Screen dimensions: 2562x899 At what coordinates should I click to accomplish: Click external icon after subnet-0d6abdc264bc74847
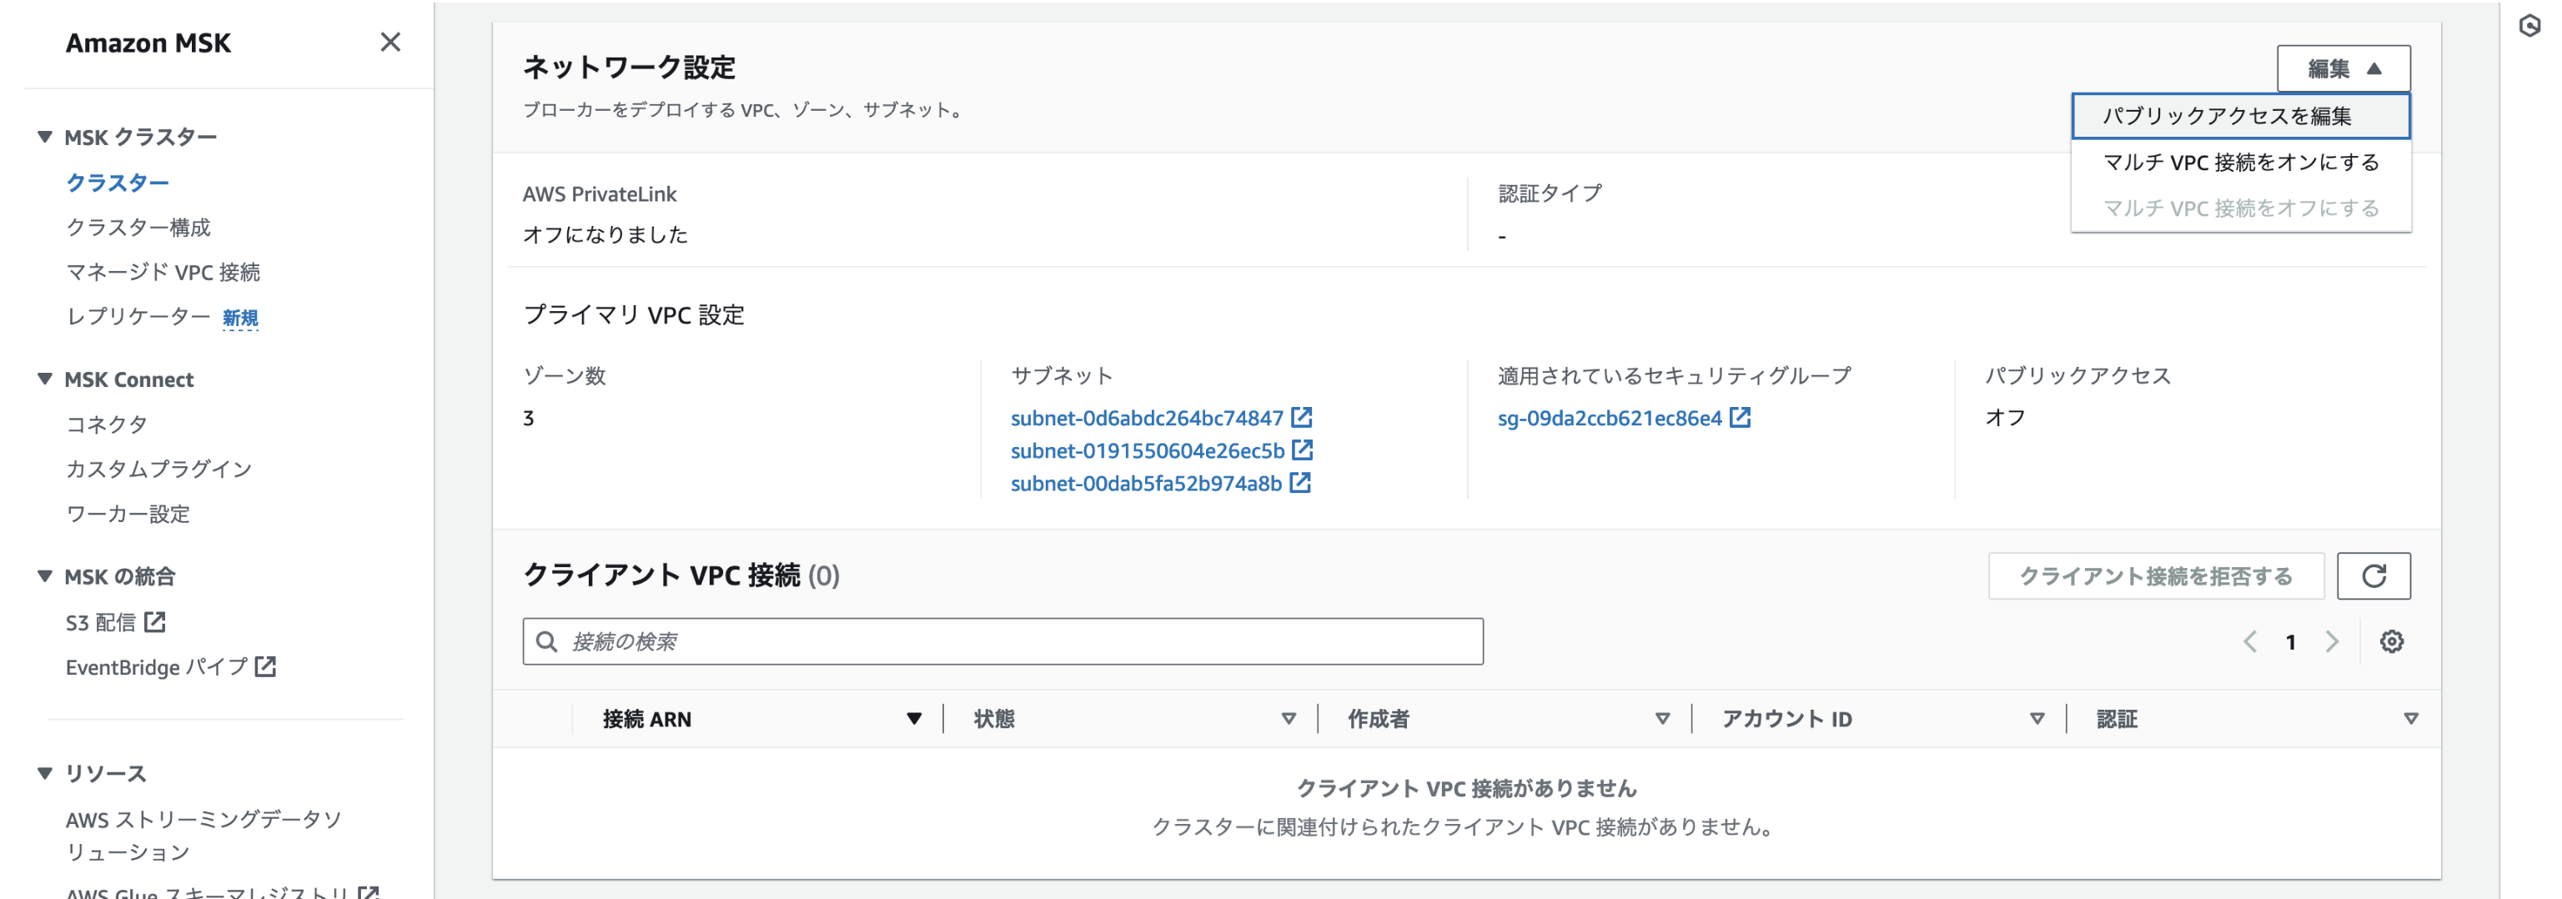1302,417
